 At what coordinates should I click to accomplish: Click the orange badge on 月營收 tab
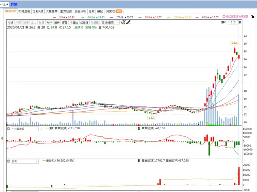[x=119, y=11]
